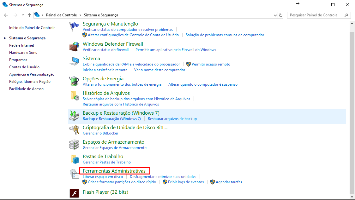Select Sistema e Segurança in the sidebar

(x=27, y=38)
